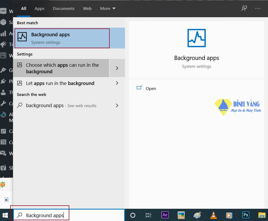The height and width of the screenshot is (221, 268).
Task: Select the Users person icon
Action: click(x=3, y=92)
